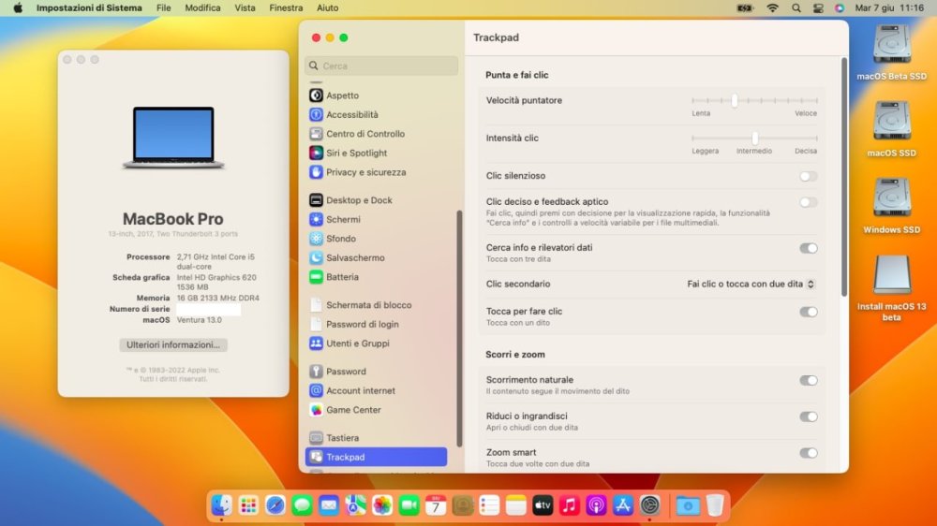
Task: Open the Clic secondario dropdown
Action: (x=751, y=285)
